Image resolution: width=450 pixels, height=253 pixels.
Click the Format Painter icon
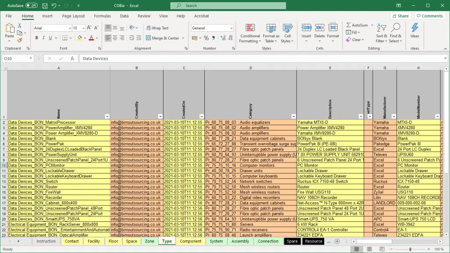click(x=19, y=40)
